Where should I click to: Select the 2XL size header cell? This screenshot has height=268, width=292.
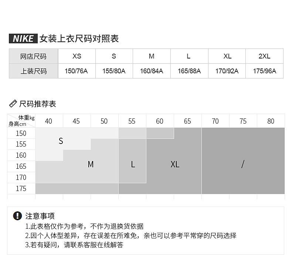264,56
